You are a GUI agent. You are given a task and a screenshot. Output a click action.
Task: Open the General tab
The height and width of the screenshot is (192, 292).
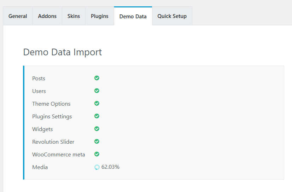pyautogui.click(x=18, y=16)
